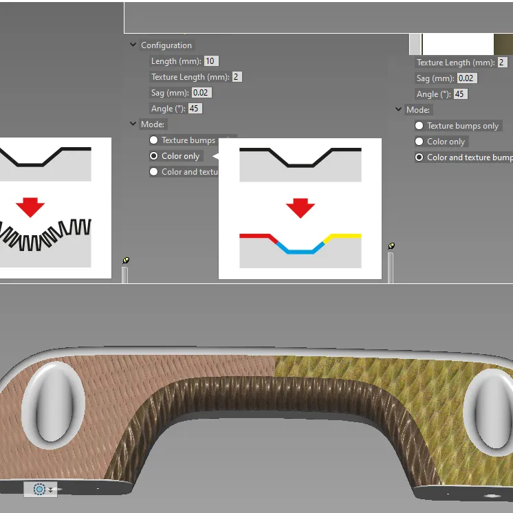Click the 'Configuration' section label
This screenshot has width=513, height=513.
166,45
